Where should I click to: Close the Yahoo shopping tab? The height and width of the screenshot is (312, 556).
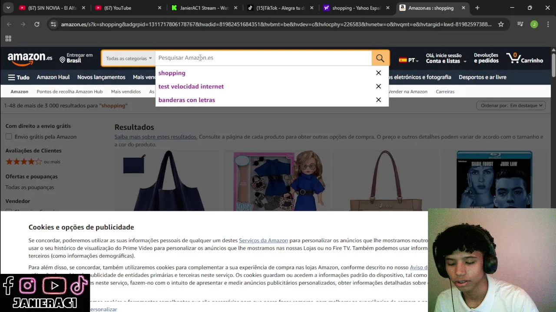(x=387, y=8)
